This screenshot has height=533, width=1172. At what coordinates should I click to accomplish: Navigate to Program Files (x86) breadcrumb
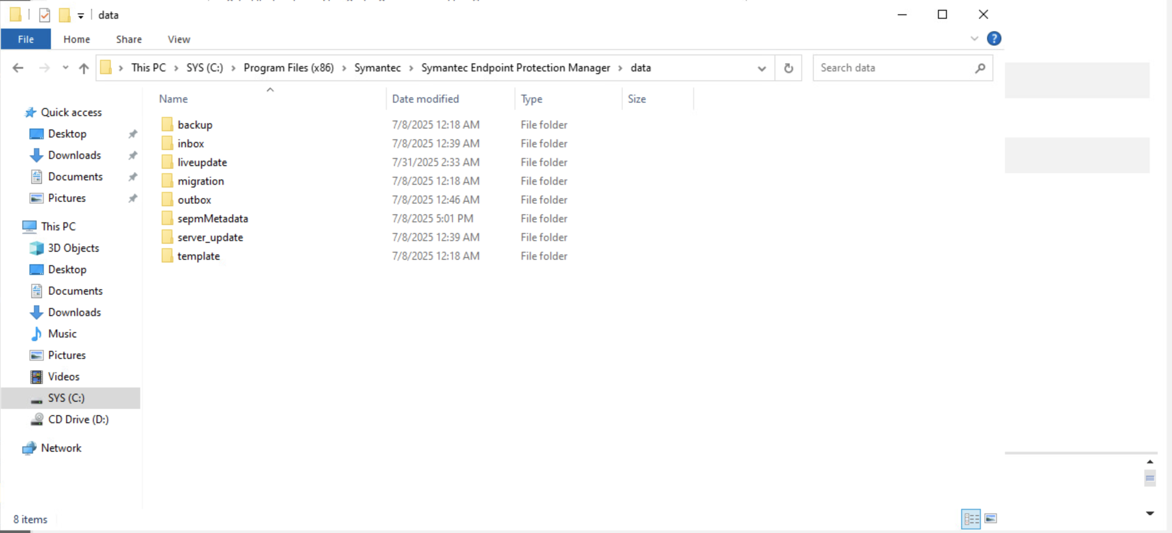click(289, 67)
